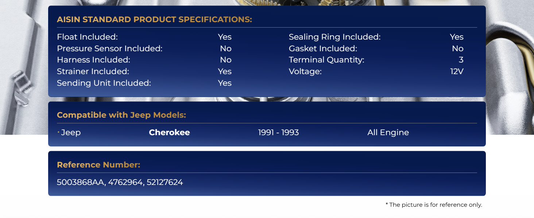This screenshot has height=218, width=534.
Task: Click the Pressure Sensor Included label
Action: 109,49
